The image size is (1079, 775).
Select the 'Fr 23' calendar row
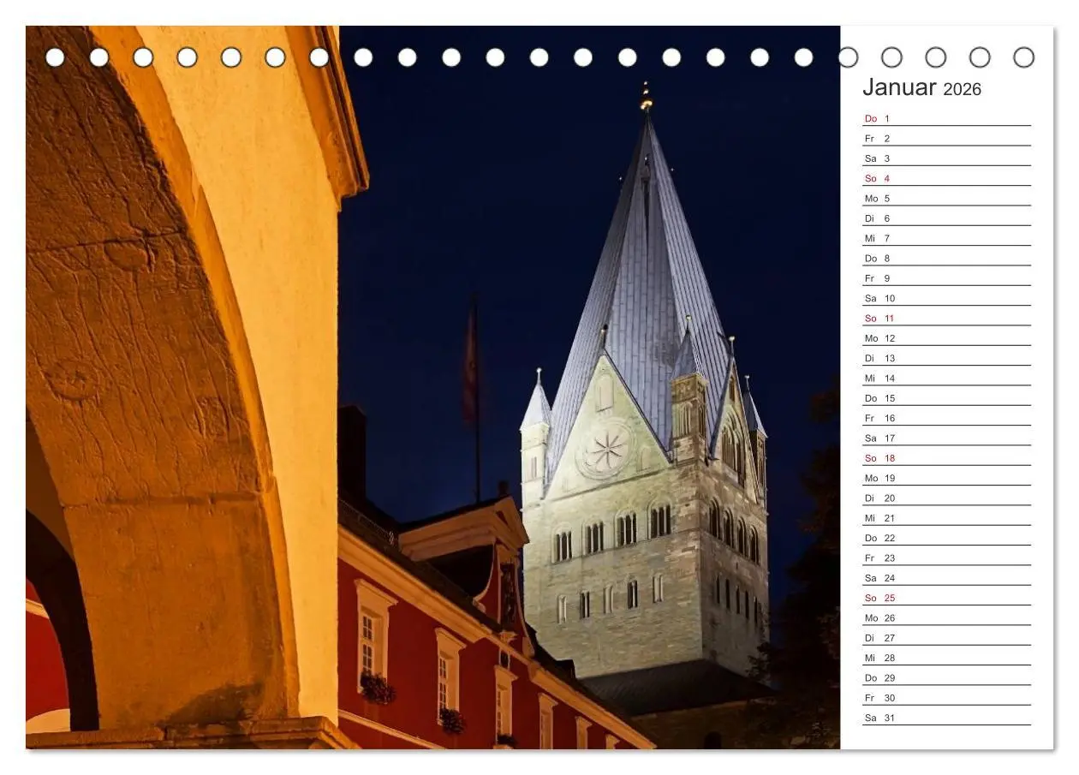coord(946,557)
